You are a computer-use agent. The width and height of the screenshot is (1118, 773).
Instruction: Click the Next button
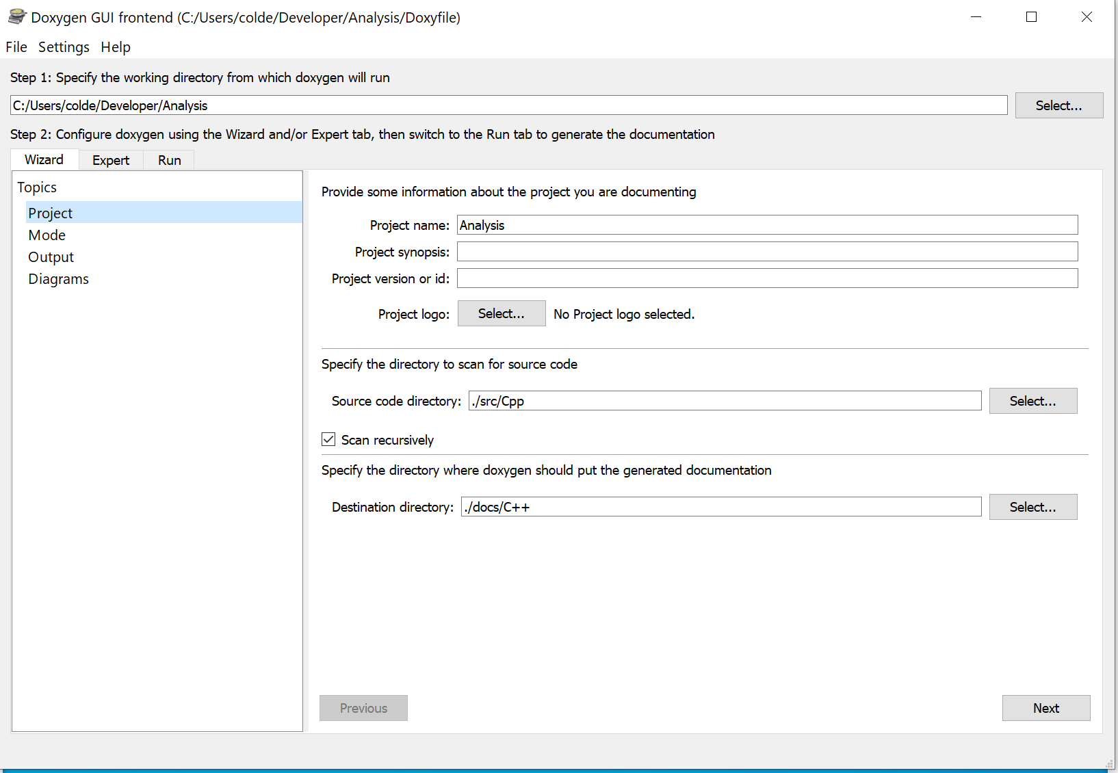[x=1046, y=708]
